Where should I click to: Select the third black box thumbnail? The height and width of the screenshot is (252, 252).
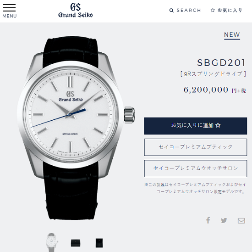click(x=99, y=243)
